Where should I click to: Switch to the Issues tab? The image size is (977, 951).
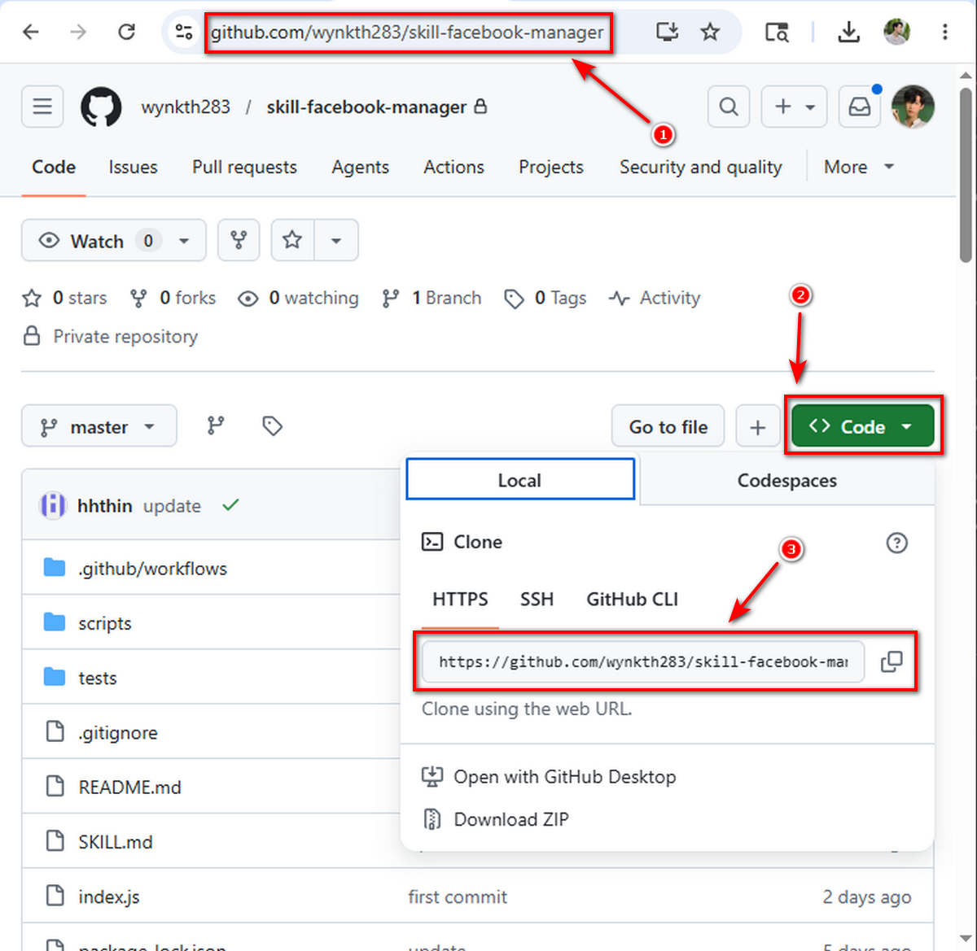[133, 167]
